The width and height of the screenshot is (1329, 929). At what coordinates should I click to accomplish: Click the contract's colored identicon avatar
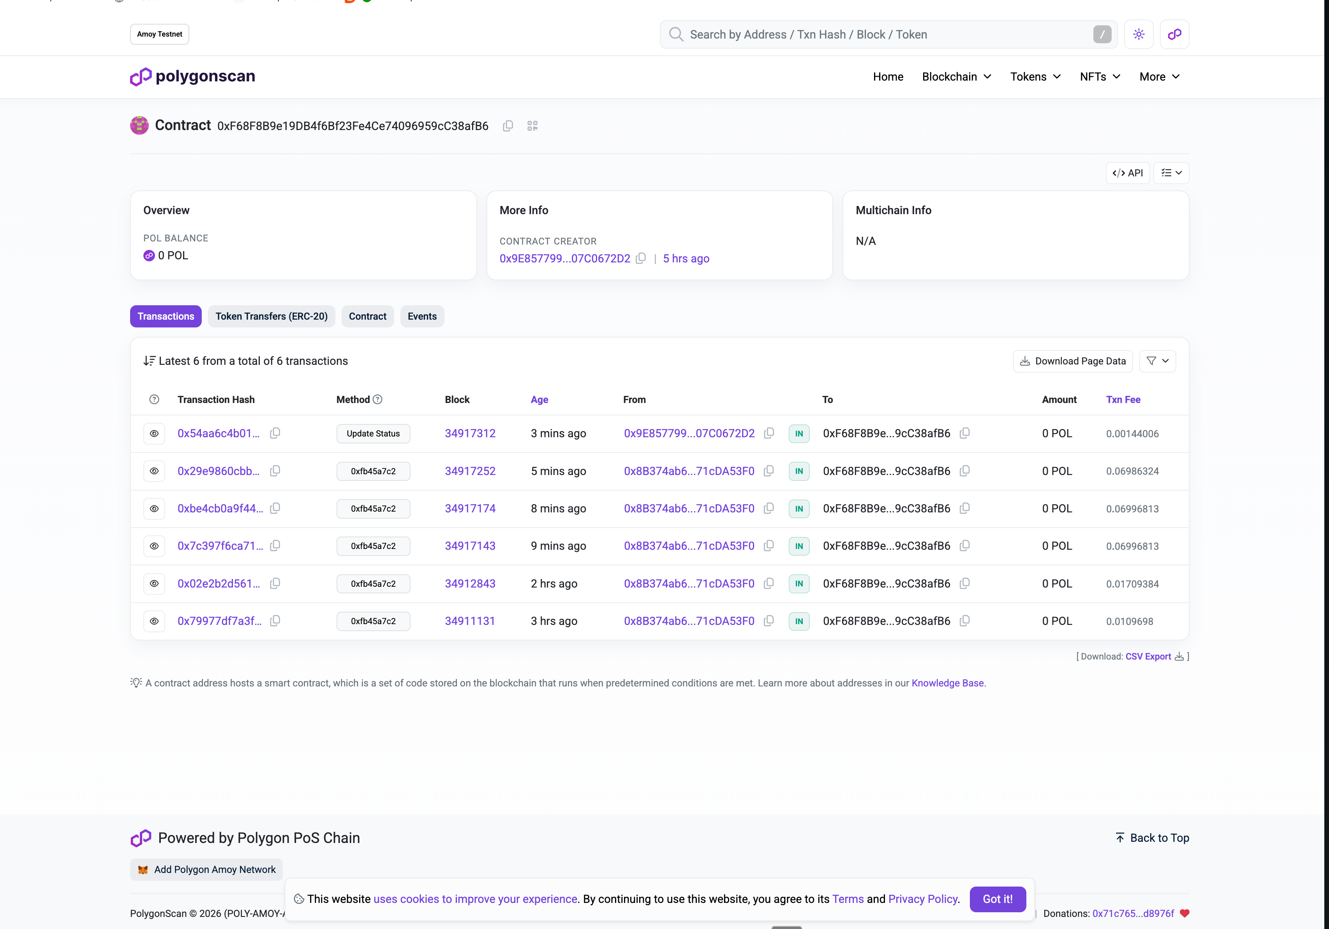coord(139,125)
